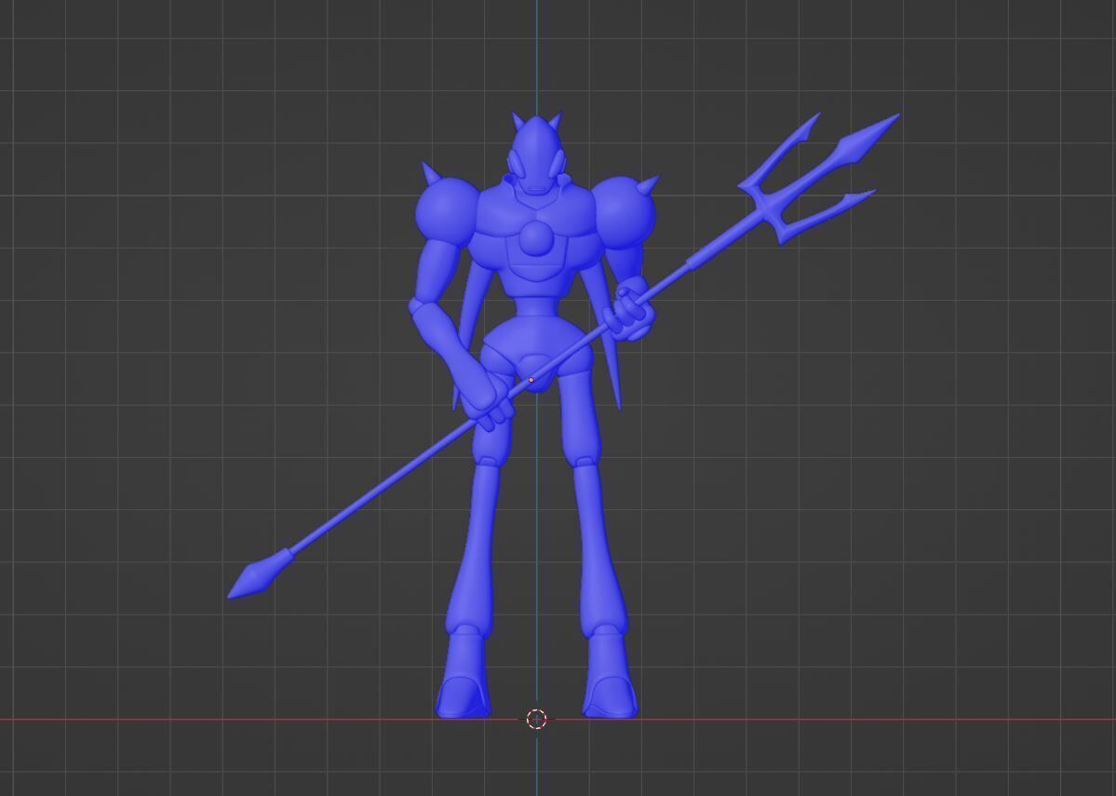Click the orange object origin dot
The width and height of the screenshot is (1116, 796).
pyautogui.click(x=531, y=380)
